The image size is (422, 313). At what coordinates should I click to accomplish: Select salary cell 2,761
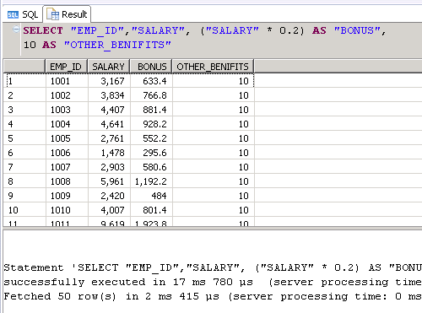109,138
